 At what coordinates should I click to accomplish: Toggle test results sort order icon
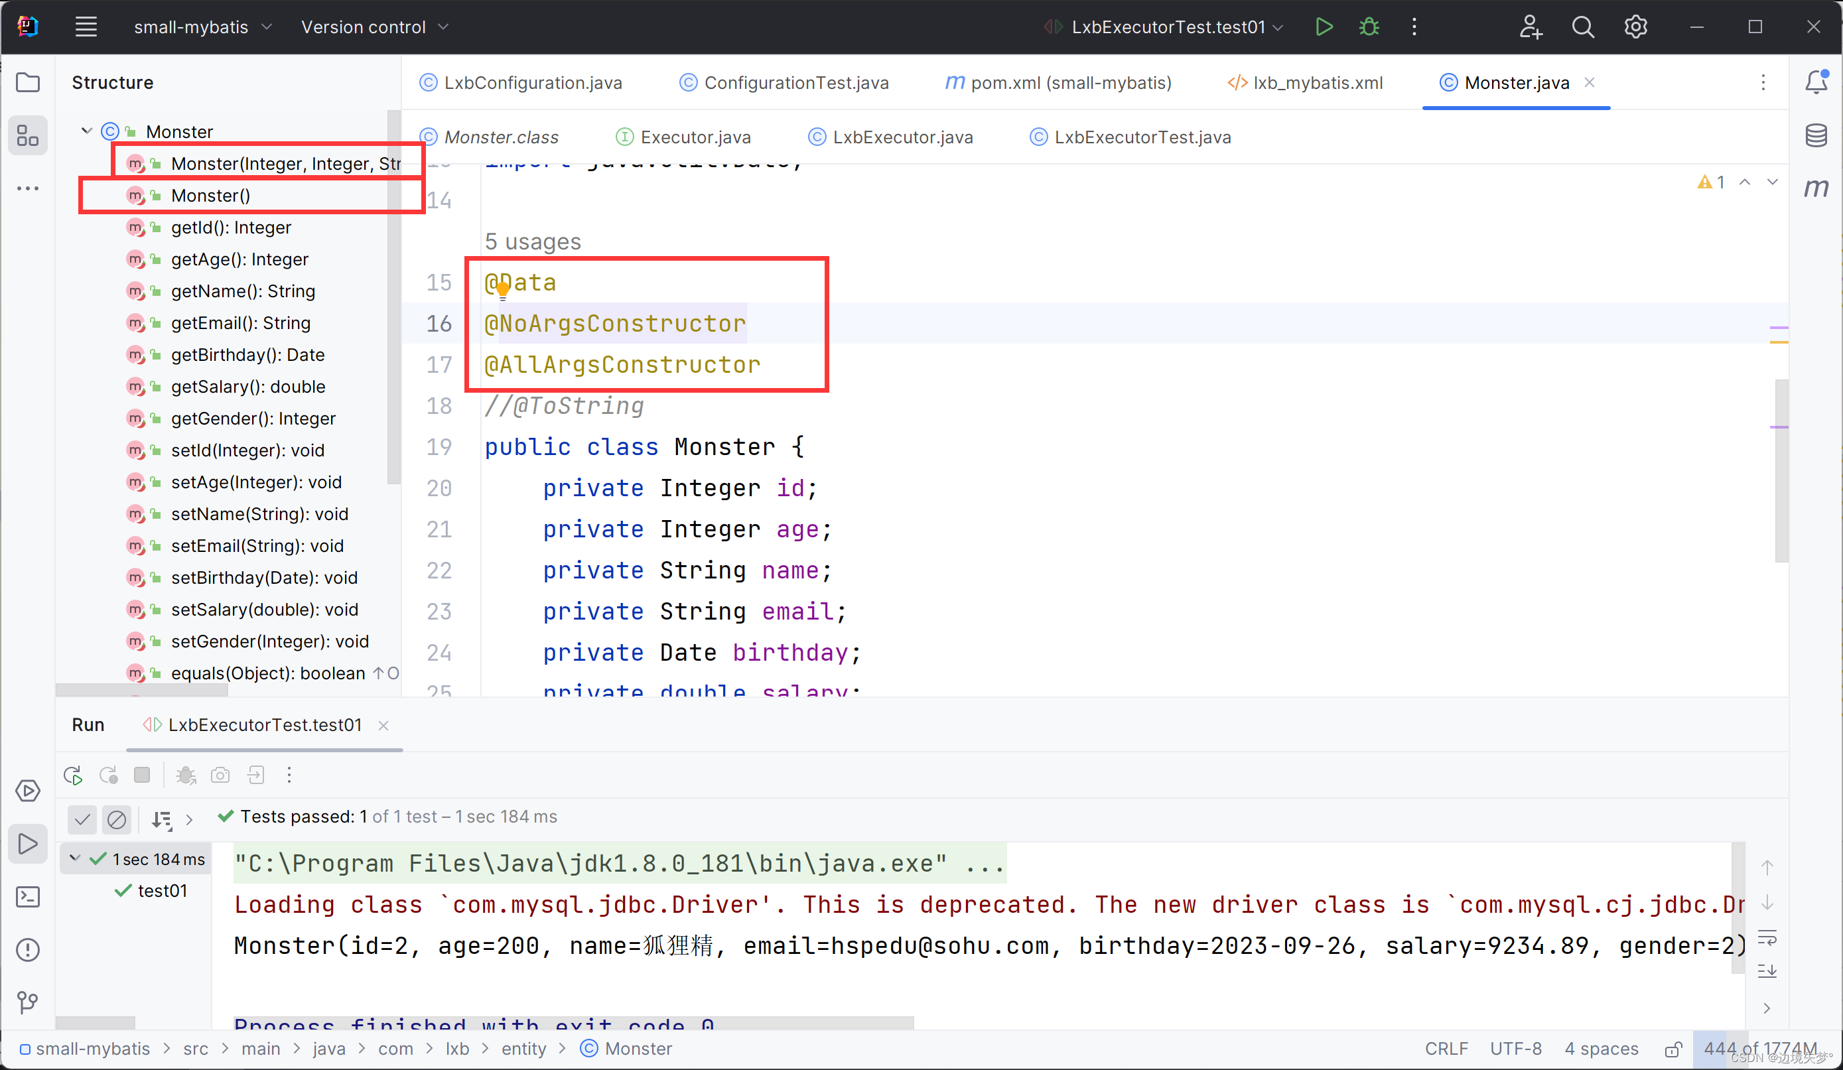[162, 817]
